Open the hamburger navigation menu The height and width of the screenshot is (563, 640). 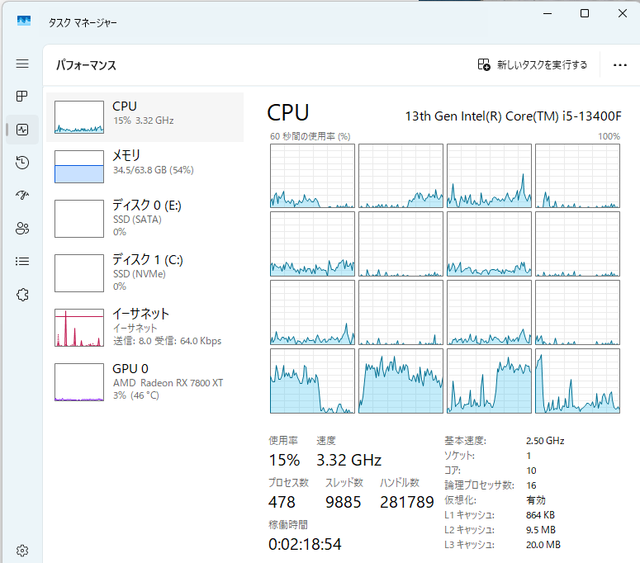(x=22, y=64)
